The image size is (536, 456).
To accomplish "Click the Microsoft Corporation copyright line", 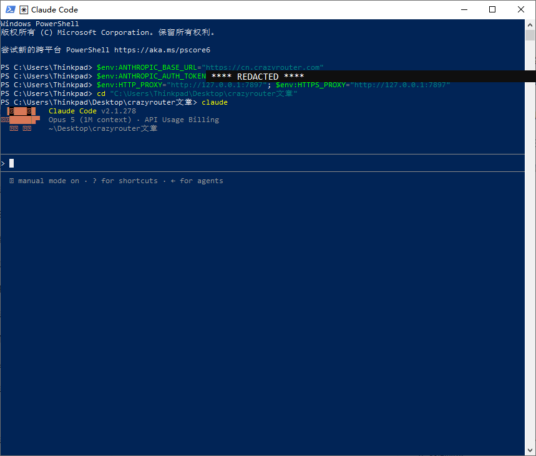I will click(108, 32).
